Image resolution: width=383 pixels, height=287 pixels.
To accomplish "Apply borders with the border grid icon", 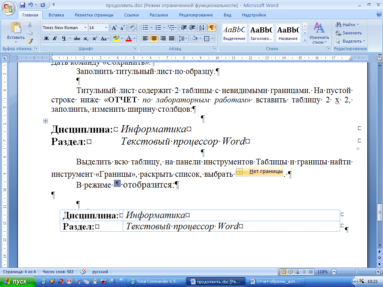I will coord(206,38).
